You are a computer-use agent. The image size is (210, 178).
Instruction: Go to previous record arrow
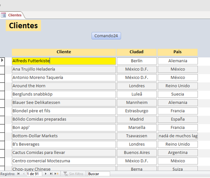(x=23, y=174)
